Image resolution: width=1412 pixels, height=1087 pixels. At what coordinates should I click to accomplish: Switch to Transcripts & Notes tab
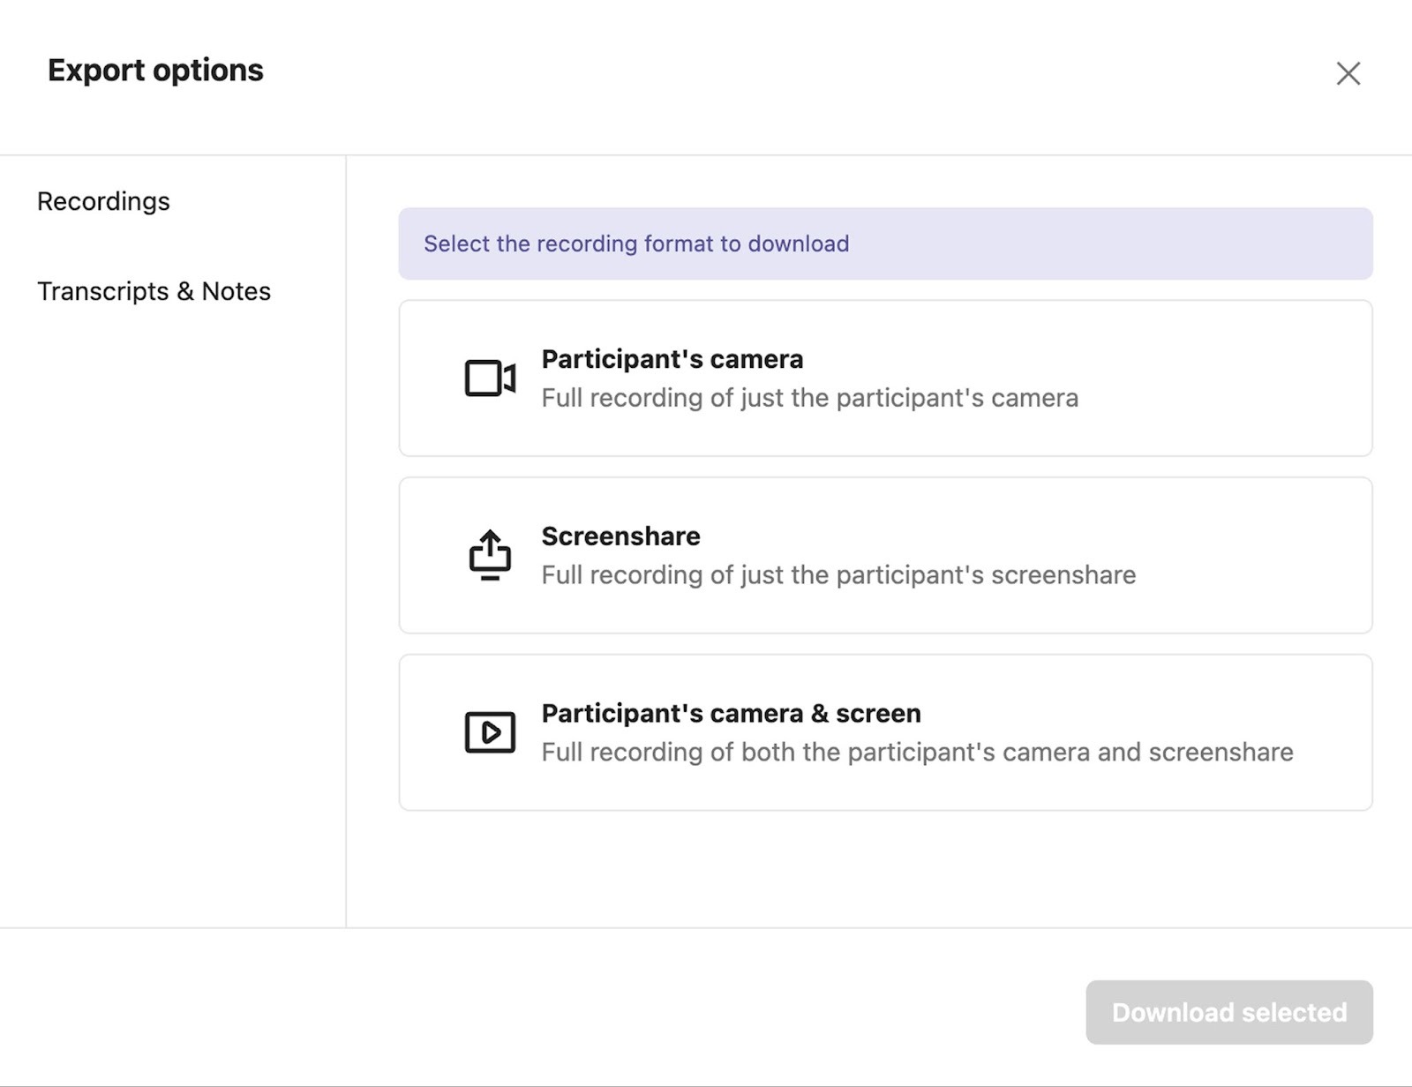(x=154, y=291)
